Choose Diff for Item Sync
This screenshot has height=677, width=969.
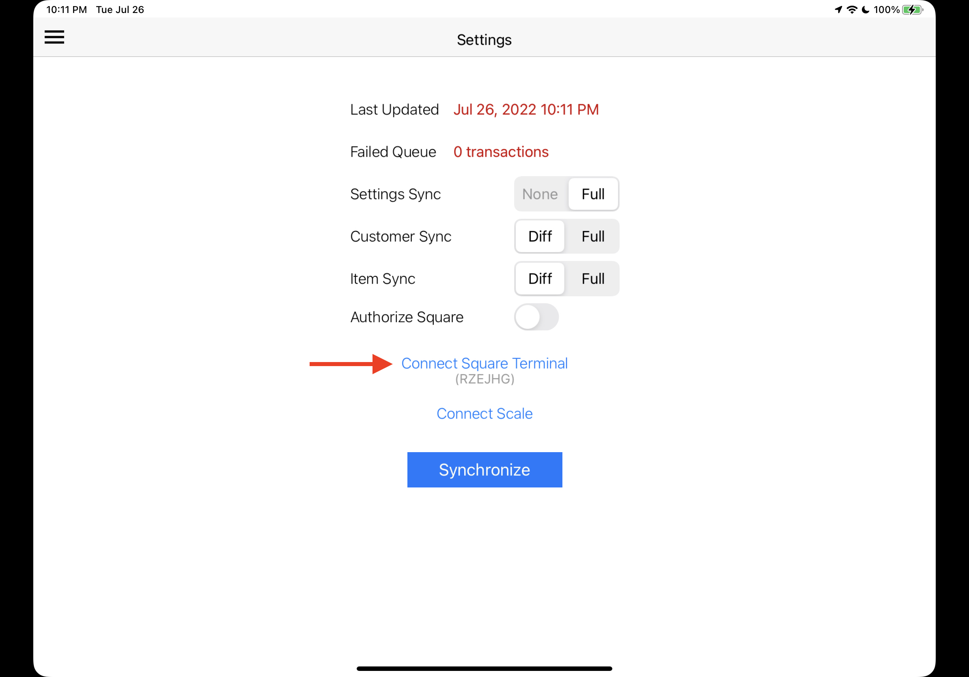tap(540, 278)
